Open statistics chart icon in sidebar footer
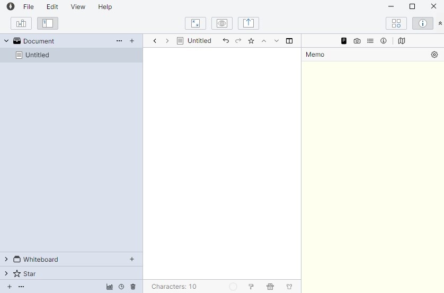This screenshot has width=444, height=293. click(110, 287)
